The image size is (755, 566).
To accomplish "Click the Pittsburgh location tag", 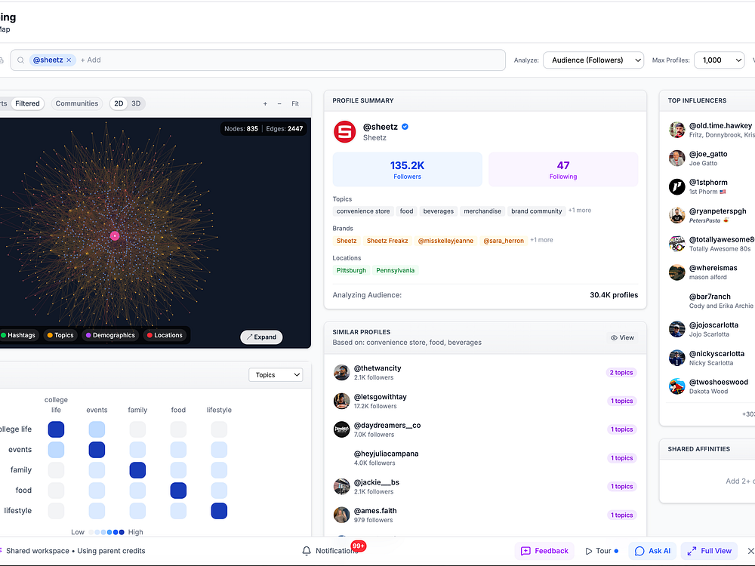I will click(x=351, y=270).
